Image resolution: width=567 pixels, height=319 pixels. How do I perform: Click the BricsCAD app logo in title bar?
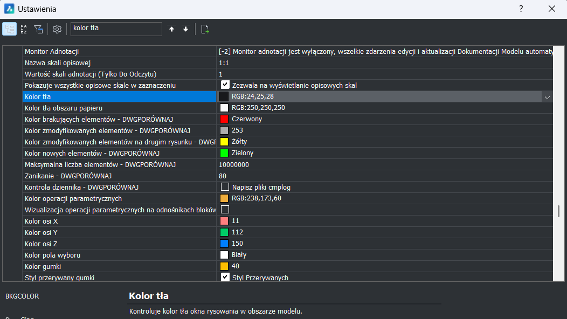9,9
